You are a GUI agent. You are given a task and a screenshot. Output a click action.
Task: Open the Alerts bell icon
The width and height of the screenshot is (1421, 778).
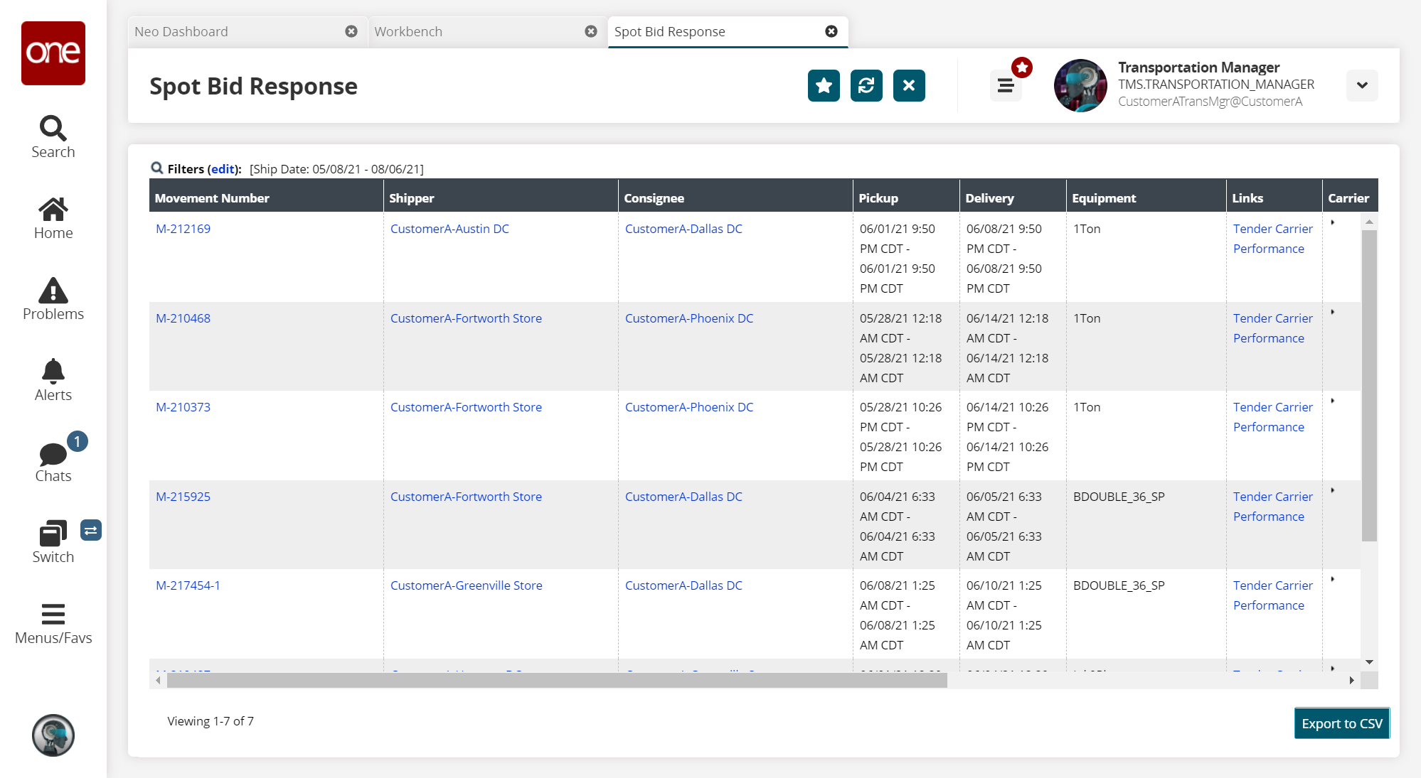(53, 380)
